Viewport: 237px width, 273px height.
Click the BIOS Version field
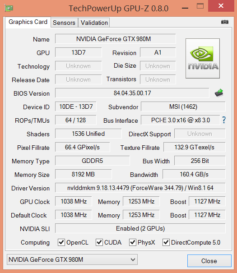point(132,93)
